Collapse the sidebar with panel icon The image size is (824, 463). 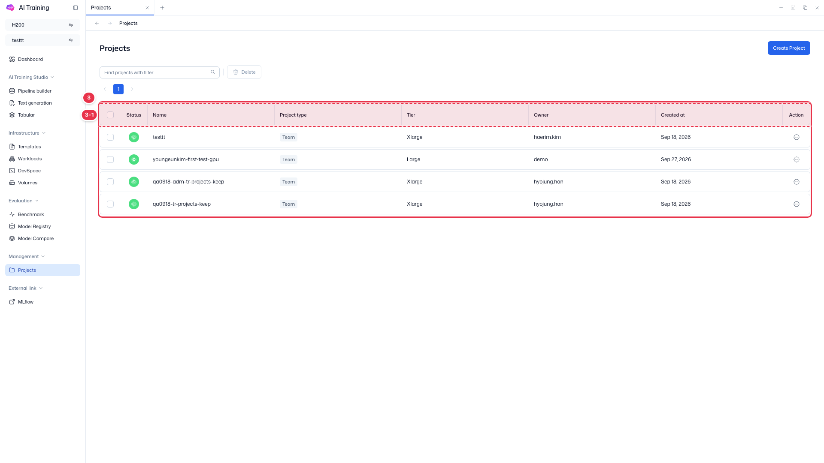point(76,8)
